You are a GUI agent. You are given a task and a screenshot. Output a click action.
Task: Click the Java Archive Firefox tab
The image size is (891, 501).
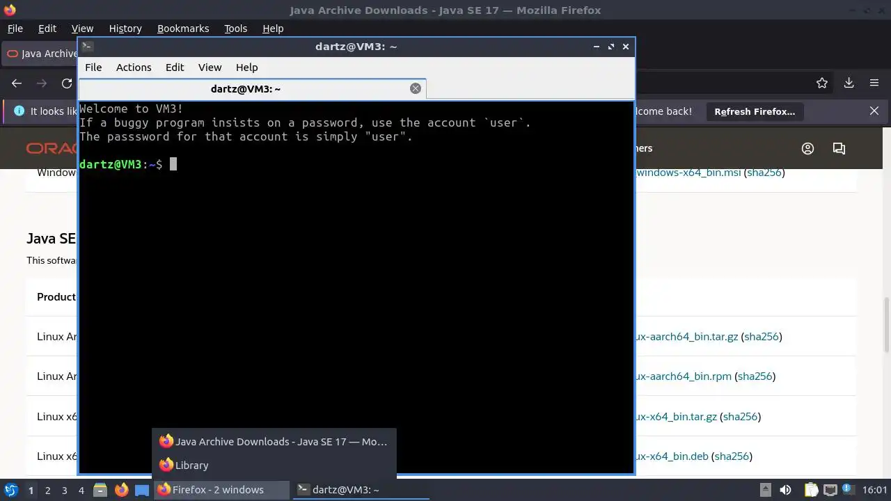click(x=40, y=54)
